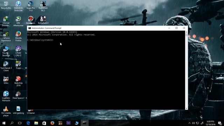This screenshot has height=126, width=224.
Task: Click the Command Prompt scrollbar down arrow
Action: pos(187,108)
